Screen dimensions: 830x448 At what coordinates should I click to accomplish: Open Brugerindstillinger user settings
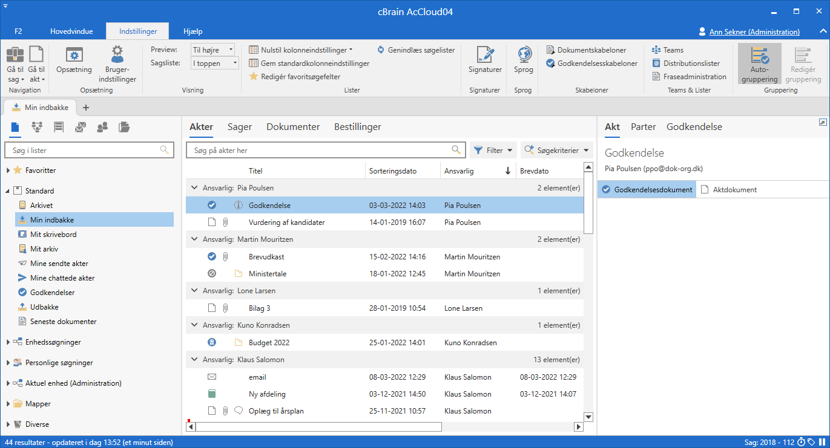click(x=117, y=64)
